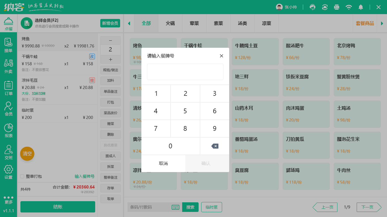Click the keyboard icon in search box
The image size is (387, 217).
175,207
